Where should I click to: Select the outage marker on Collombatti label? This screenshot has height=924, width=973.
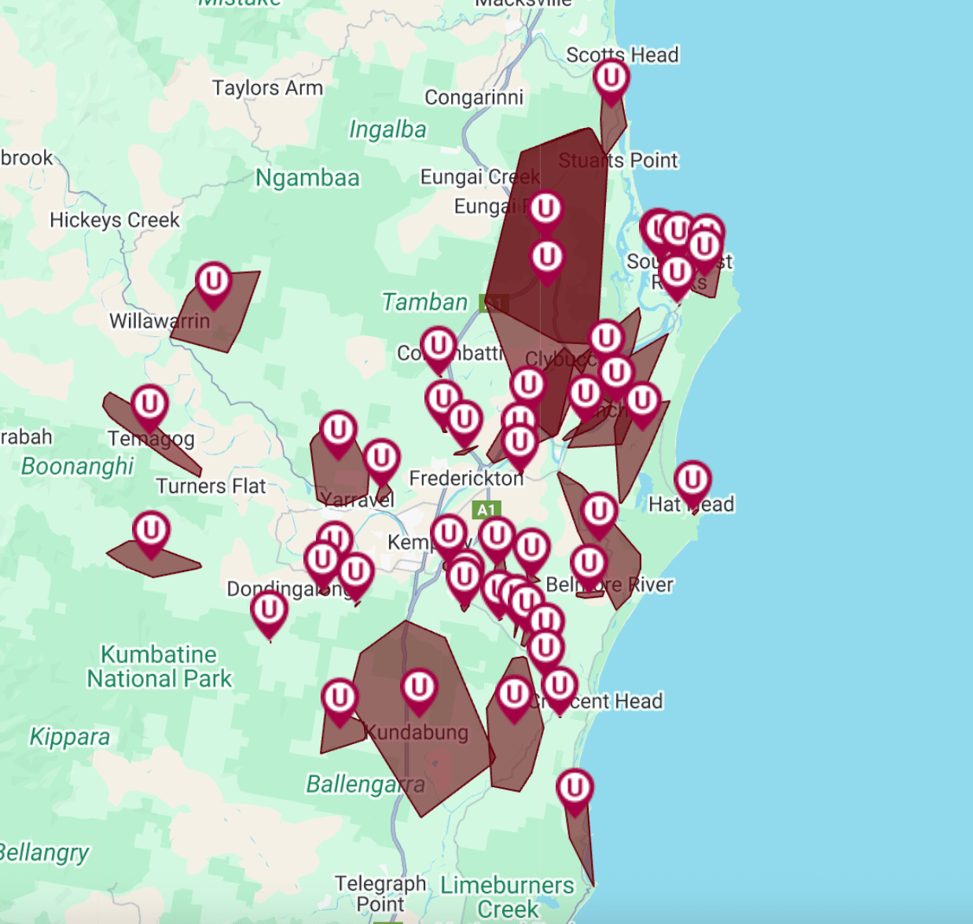pos(438,350)
